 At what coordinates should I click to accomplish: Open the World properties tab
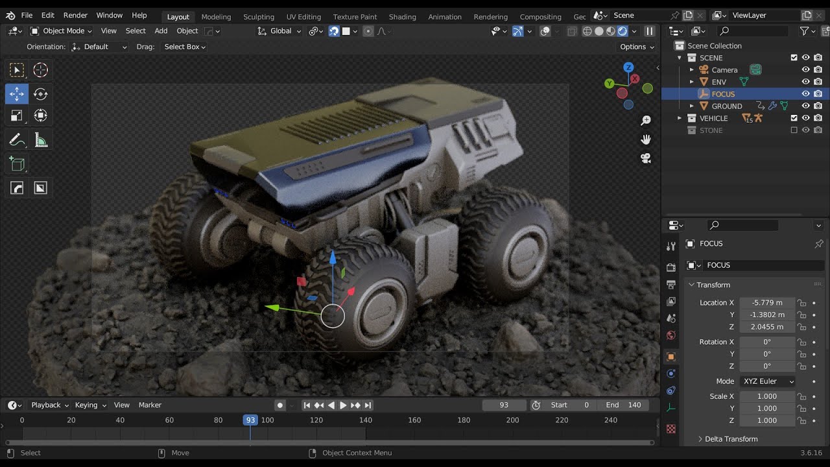[x=671, y=335]
